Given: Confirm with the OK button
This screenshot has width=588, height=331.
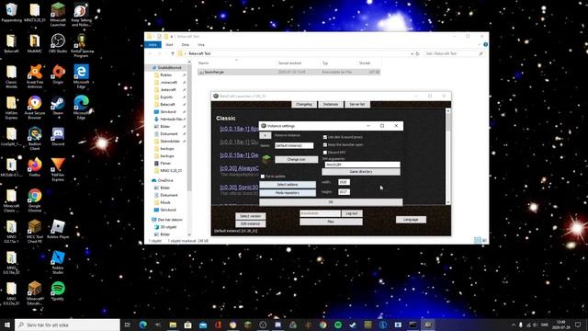Looking at the screenshot, I should tap(331, 202).
